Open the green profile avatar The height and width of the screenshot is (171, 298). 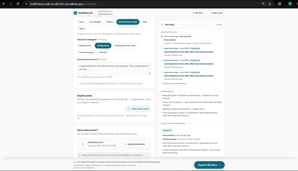coord(290,4)
